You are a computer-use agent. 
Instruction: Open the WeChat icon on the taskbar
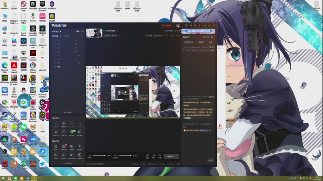(15, 178)
